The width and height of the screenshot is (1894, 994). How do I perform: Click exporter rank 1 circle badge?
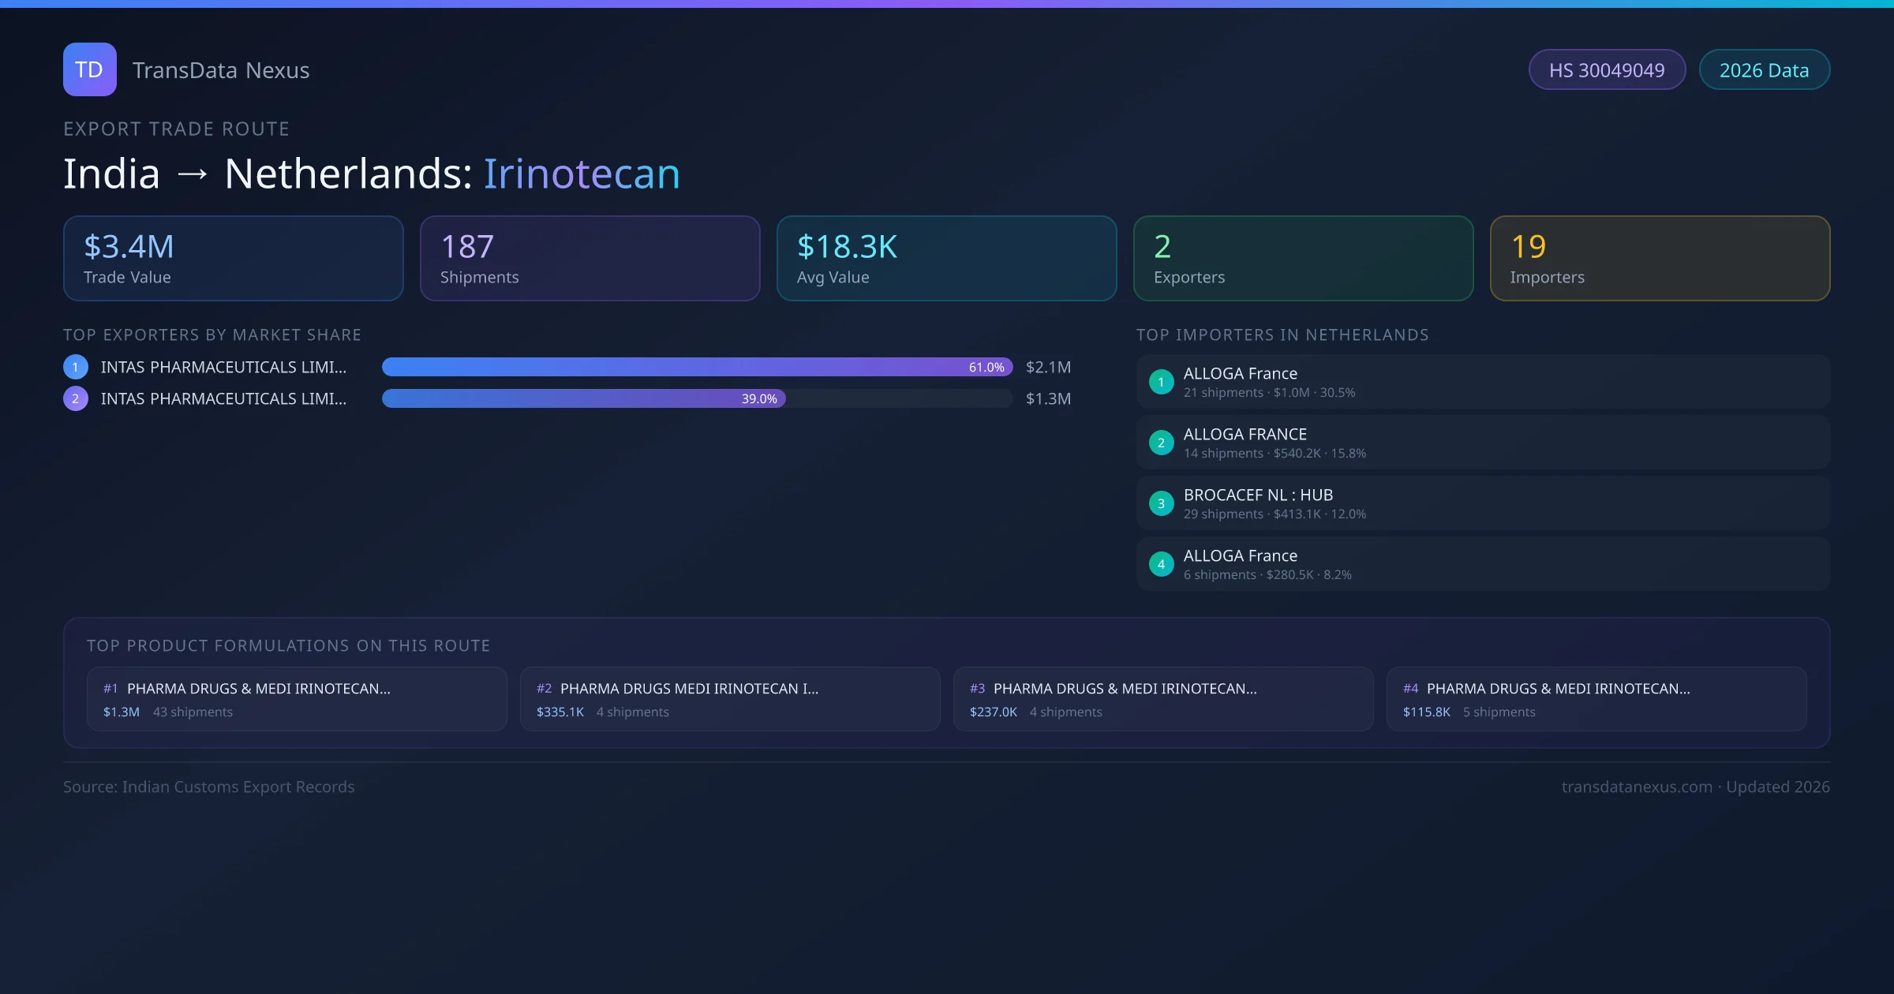[76, 367]
